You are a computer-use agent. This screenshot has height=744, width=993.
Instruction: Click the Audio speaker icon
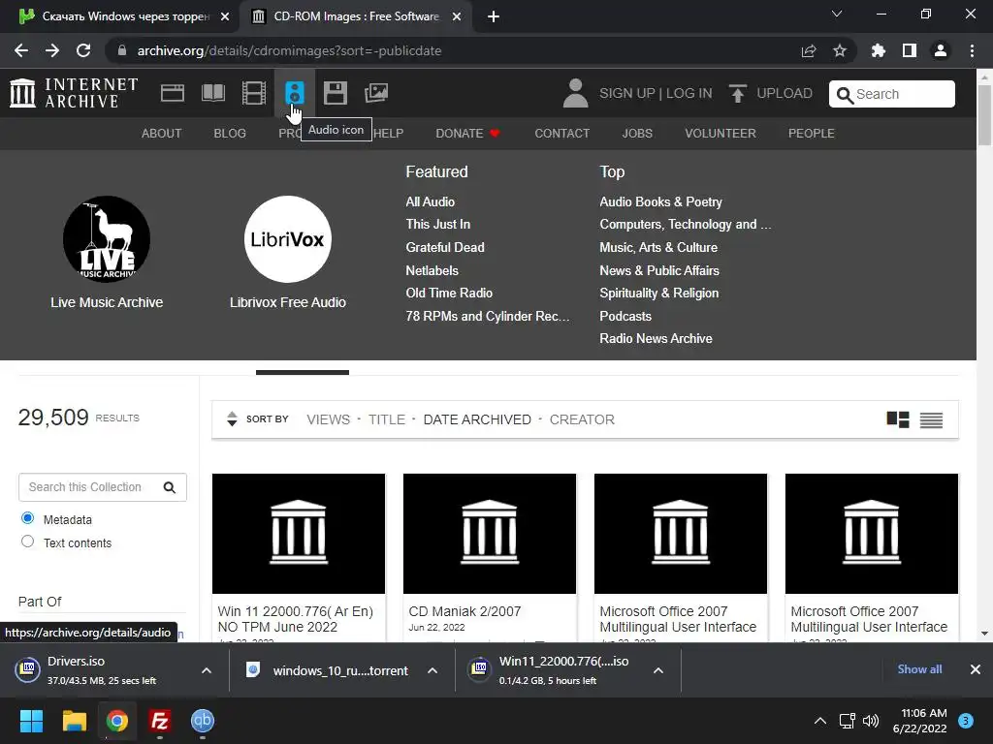coord(295,93)
